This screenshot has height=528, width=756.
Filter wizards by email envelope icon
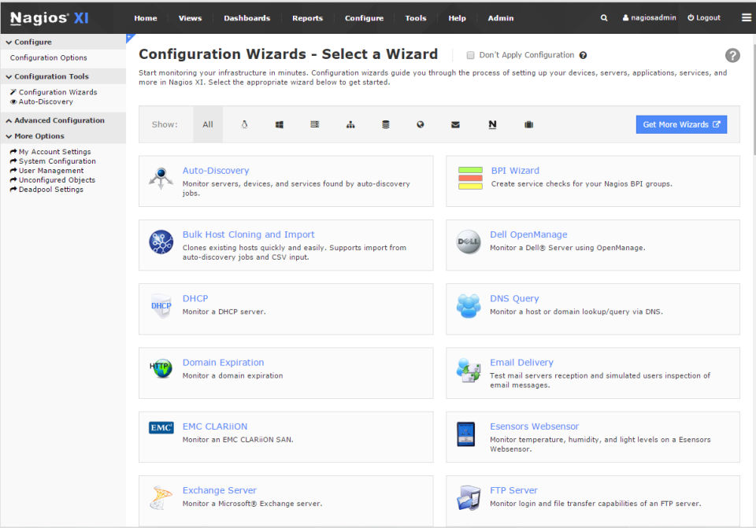(x=455, y=124)
